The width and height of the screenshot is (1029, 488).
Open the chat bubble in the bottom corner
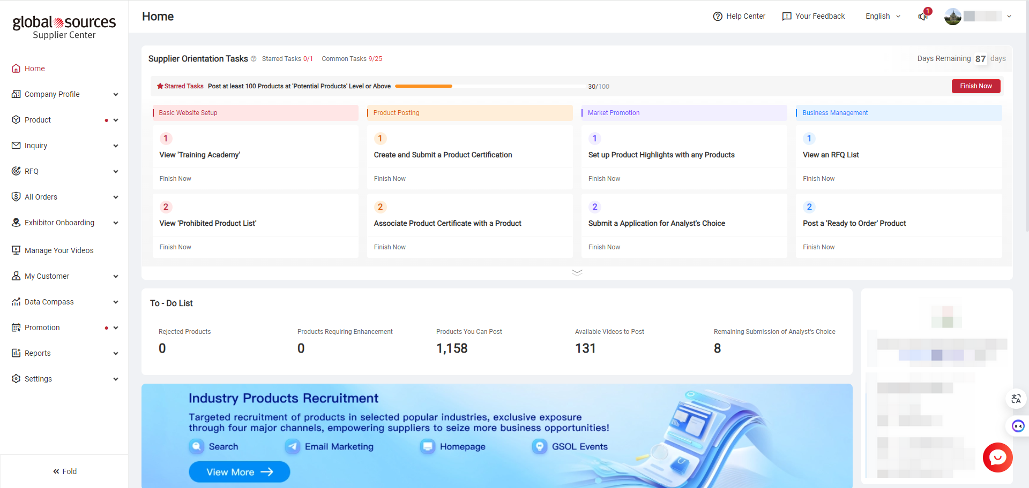coord(997,457)
